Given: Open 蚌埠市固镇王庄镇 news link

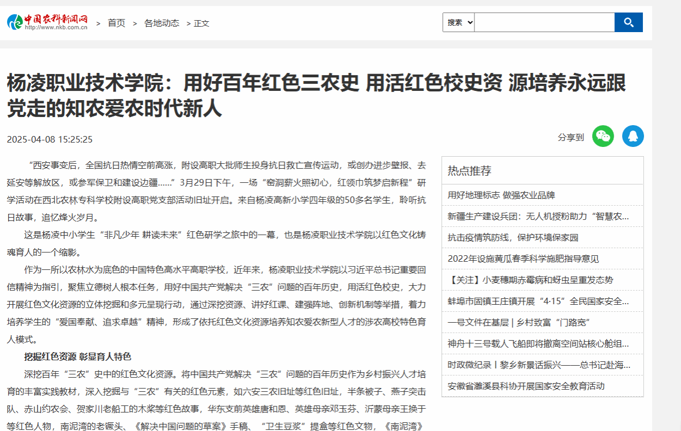Looking at the screenshot, I should 538,301.
